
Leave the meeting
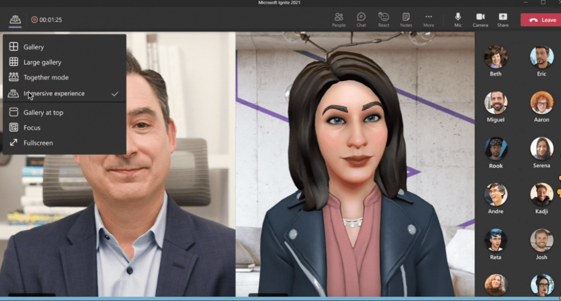point(540,20)
